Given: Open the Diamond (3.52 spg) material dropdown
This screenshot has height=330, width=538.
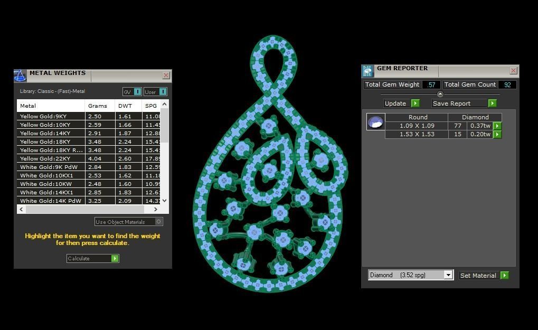Looking at the screenshot, I should point(448,275).
